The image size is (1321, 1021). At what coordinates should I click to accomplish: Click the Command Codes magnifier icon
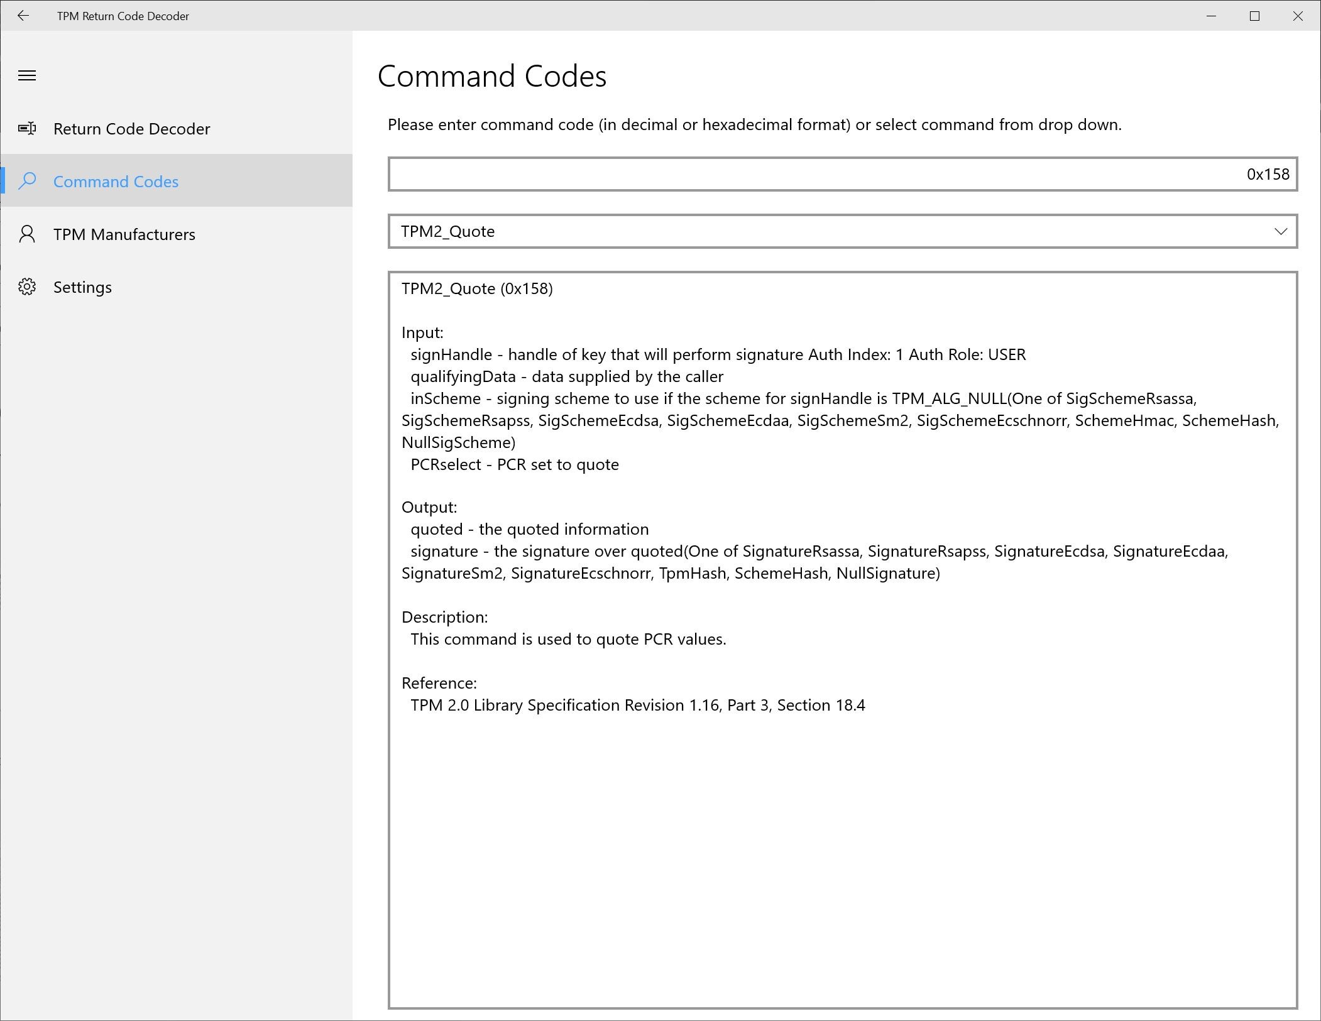click(27, 182)
